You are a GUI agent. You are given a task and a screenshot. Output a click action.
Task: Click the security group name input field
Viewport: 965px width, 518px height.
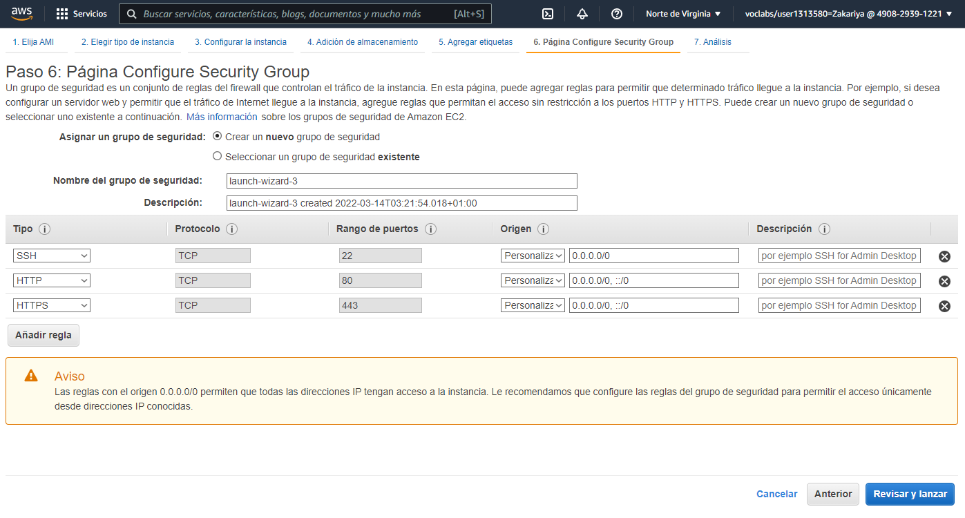click(401, 180)
